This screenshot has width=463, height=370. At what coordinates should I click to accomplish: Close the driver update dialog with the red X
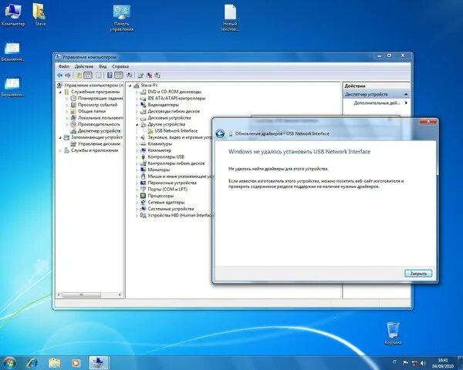pos(428,121)
